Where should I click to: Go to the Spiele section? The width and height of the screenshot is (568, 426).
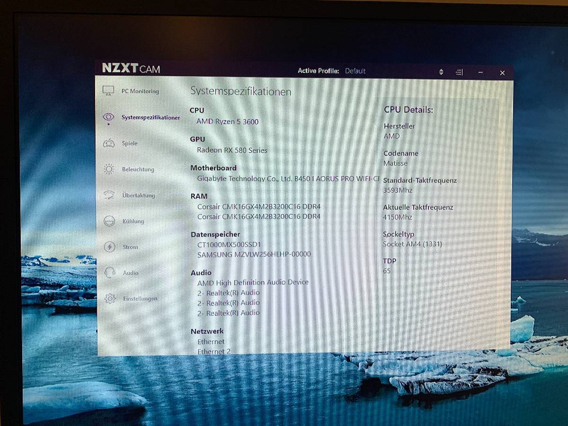tap(130, 143)
